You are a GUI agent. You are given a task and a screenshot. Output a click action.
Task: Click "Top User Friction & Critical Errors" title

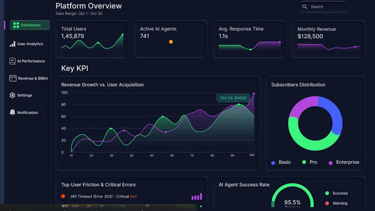point(98,185)
